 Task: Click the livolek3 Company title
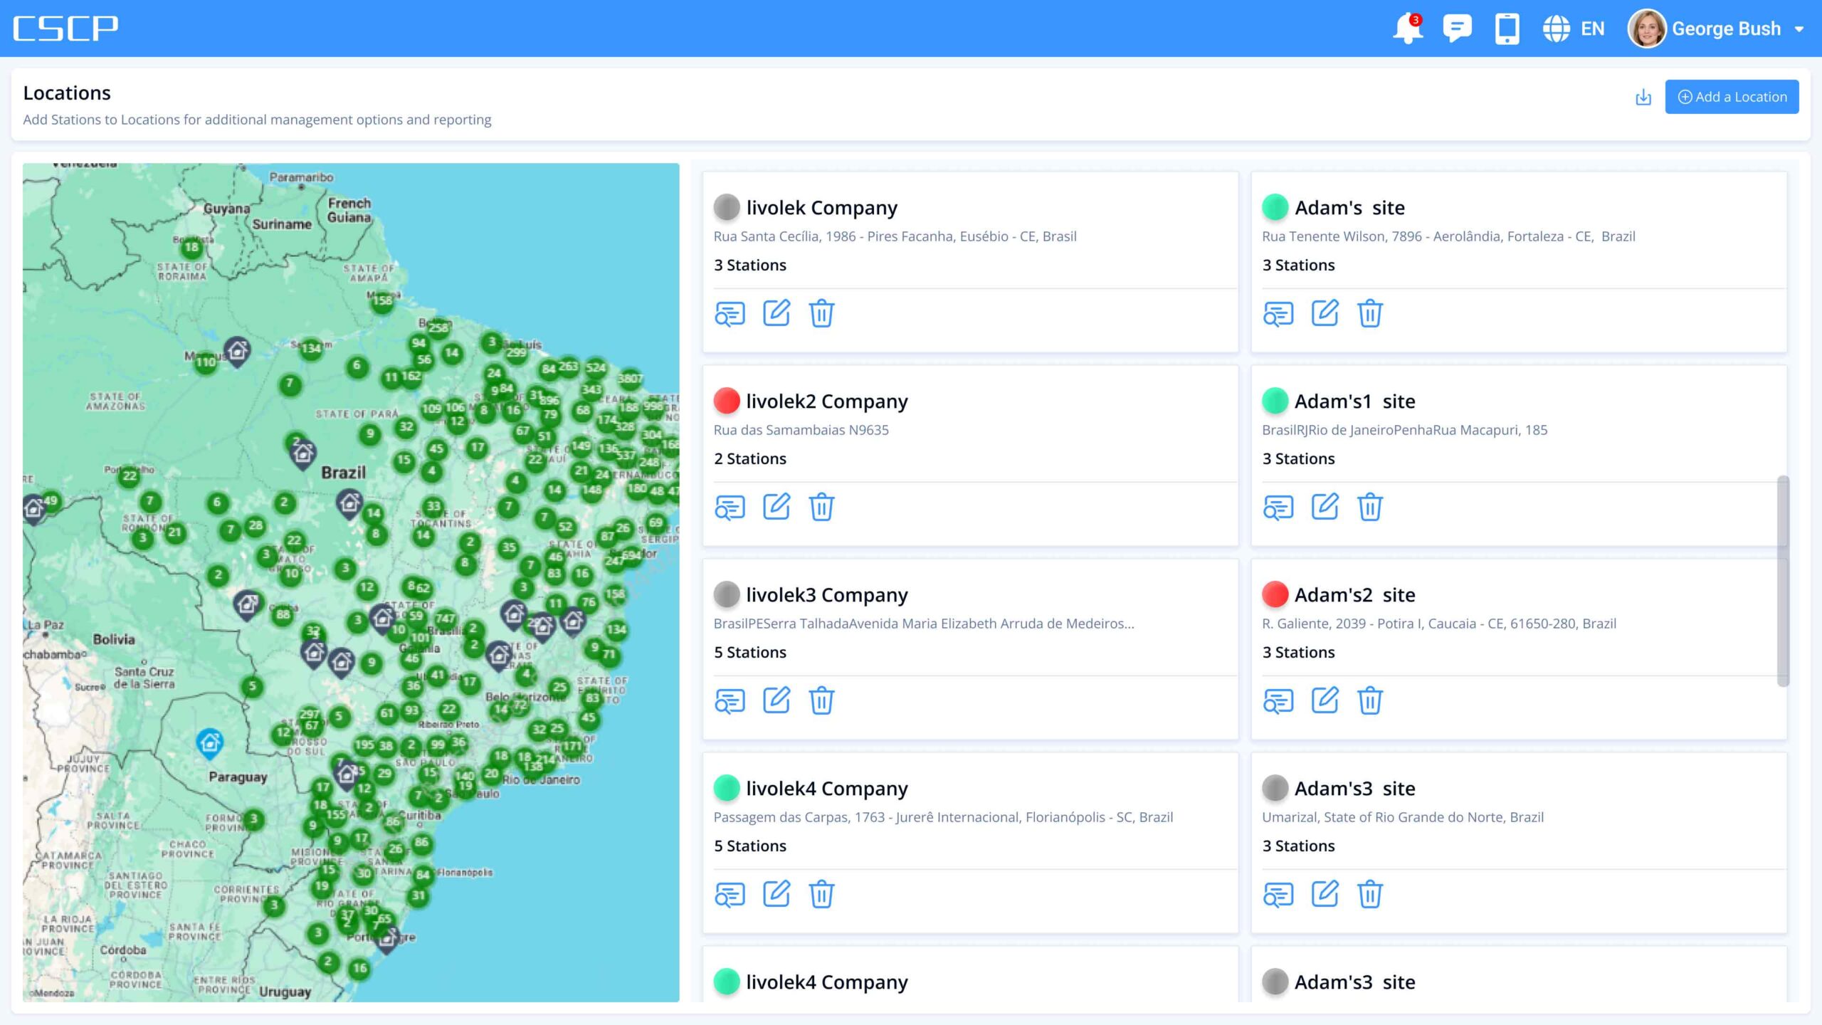(x=827, y=595)
